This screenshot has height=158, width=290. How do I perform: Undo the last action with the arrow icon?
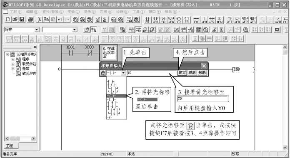pyautogui.click(x=60, y=20)
